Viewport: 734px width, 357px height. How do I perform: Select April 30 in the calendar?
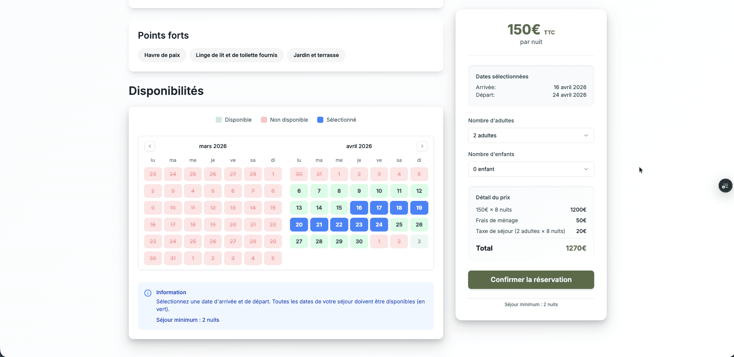click(x=359, y=241)
